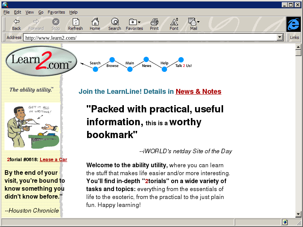The image size is (303, 227).
Task: Go to Home via toolbar icon
Action: click(x=95, y=24)
